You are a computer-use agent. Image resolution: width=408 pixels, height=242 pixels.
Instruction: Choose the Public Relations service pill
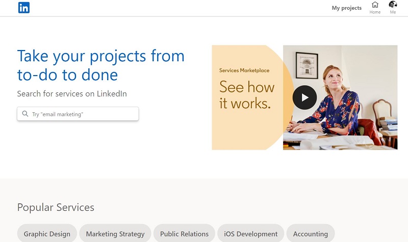pyautogui.click(x=184, y=234)
